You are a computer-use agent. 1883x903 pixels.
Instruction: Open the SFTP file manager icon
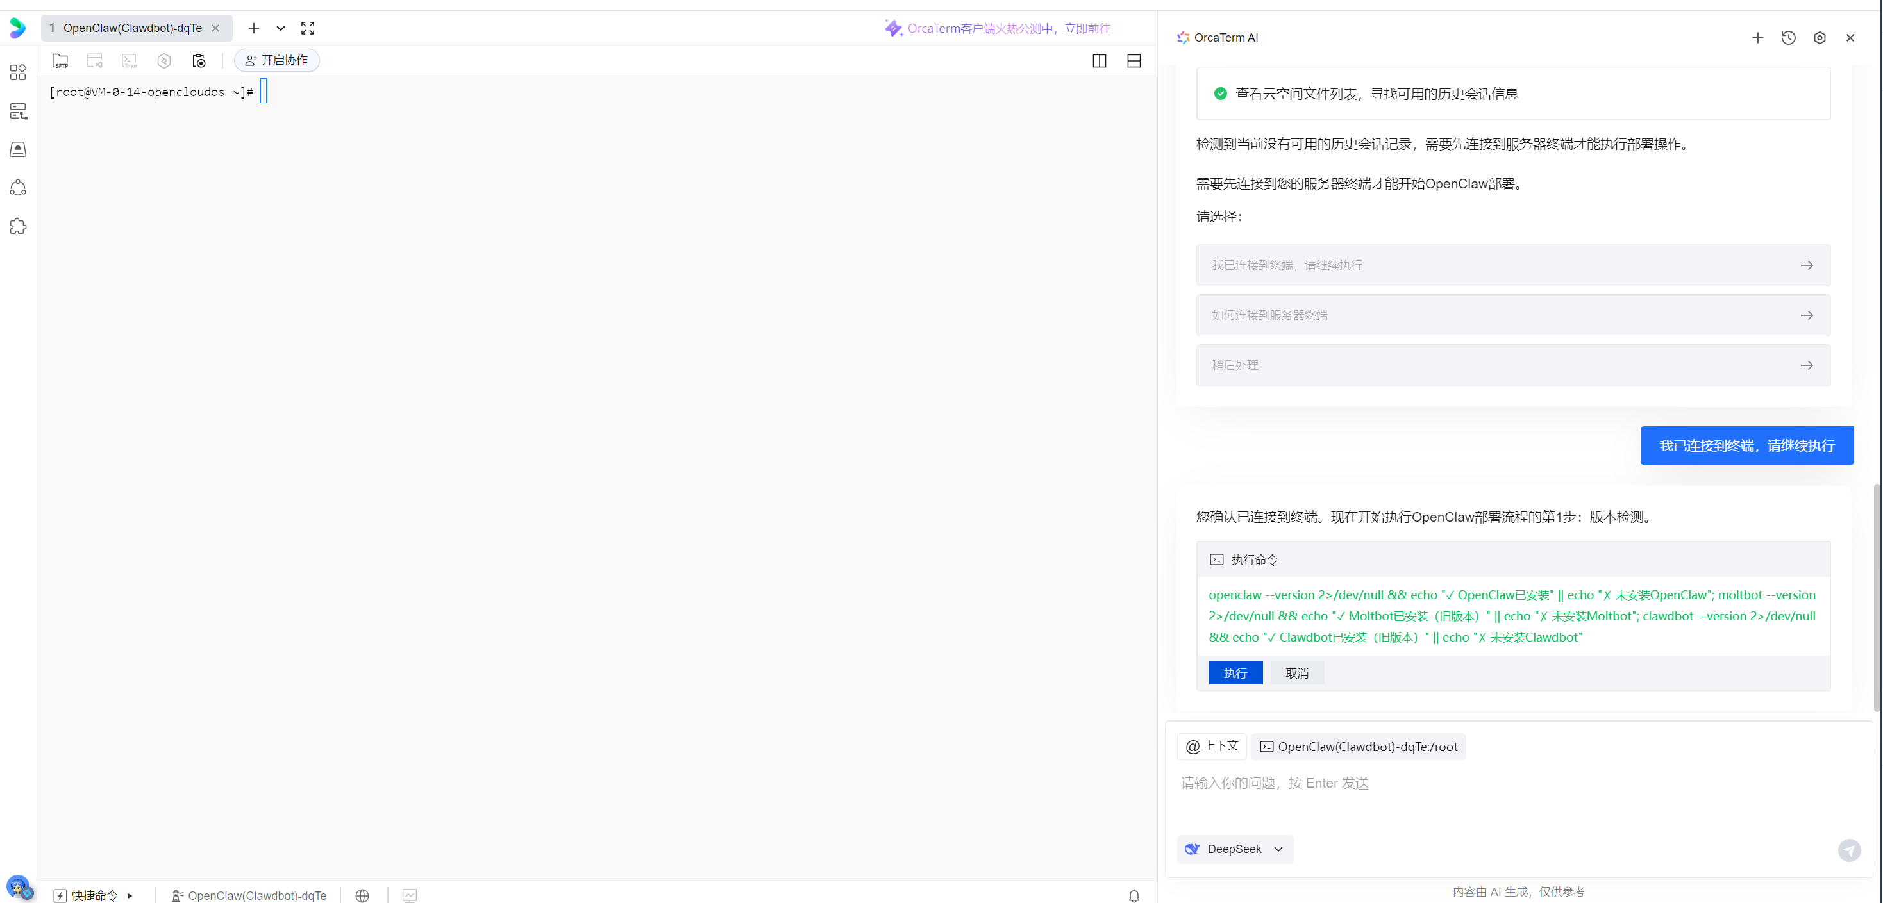[x=61, y=61]
